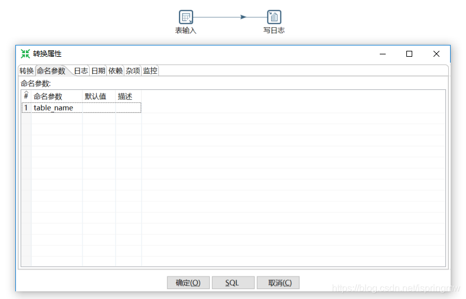Click the 默认值 column header

click(x=99, y=96)
